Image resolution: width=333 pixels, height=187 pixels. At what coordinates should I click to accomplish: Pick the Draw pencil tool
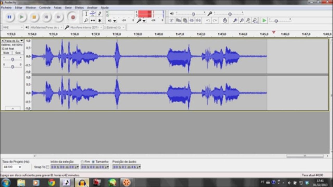(x=99, y=14)
